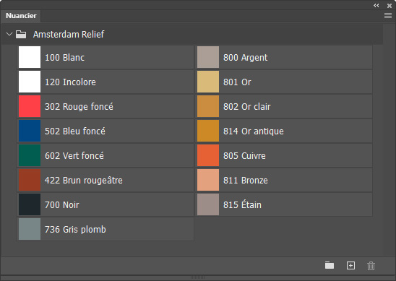Collapse the Amsterdam Relief group chevron

point(9,34)
